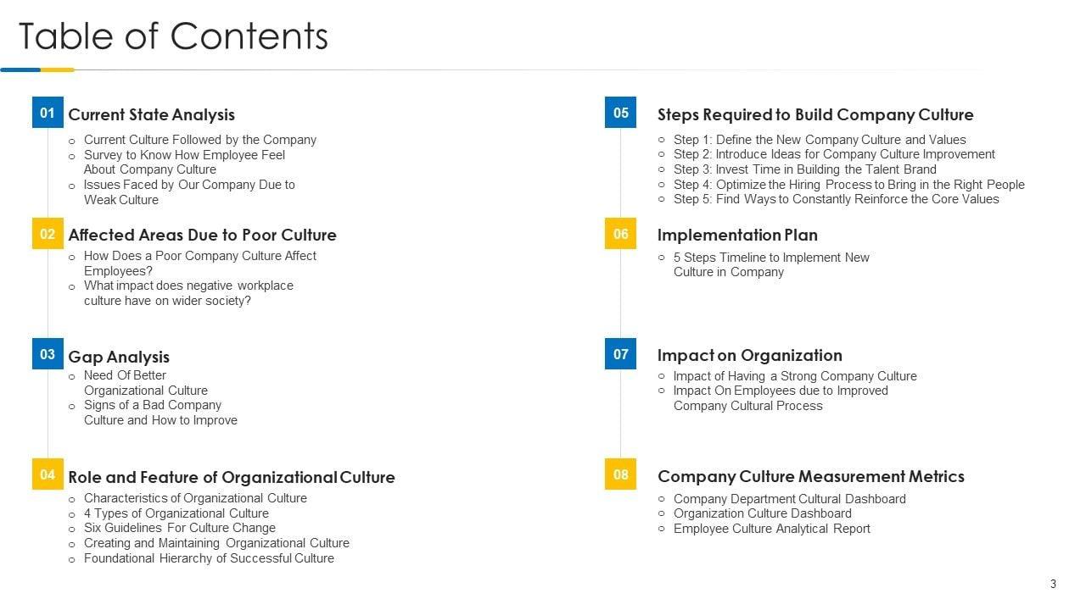Screen dimensions: 1086x610
Task: Click the blue 01 section number badge
Action: click(x=48, y=113)
